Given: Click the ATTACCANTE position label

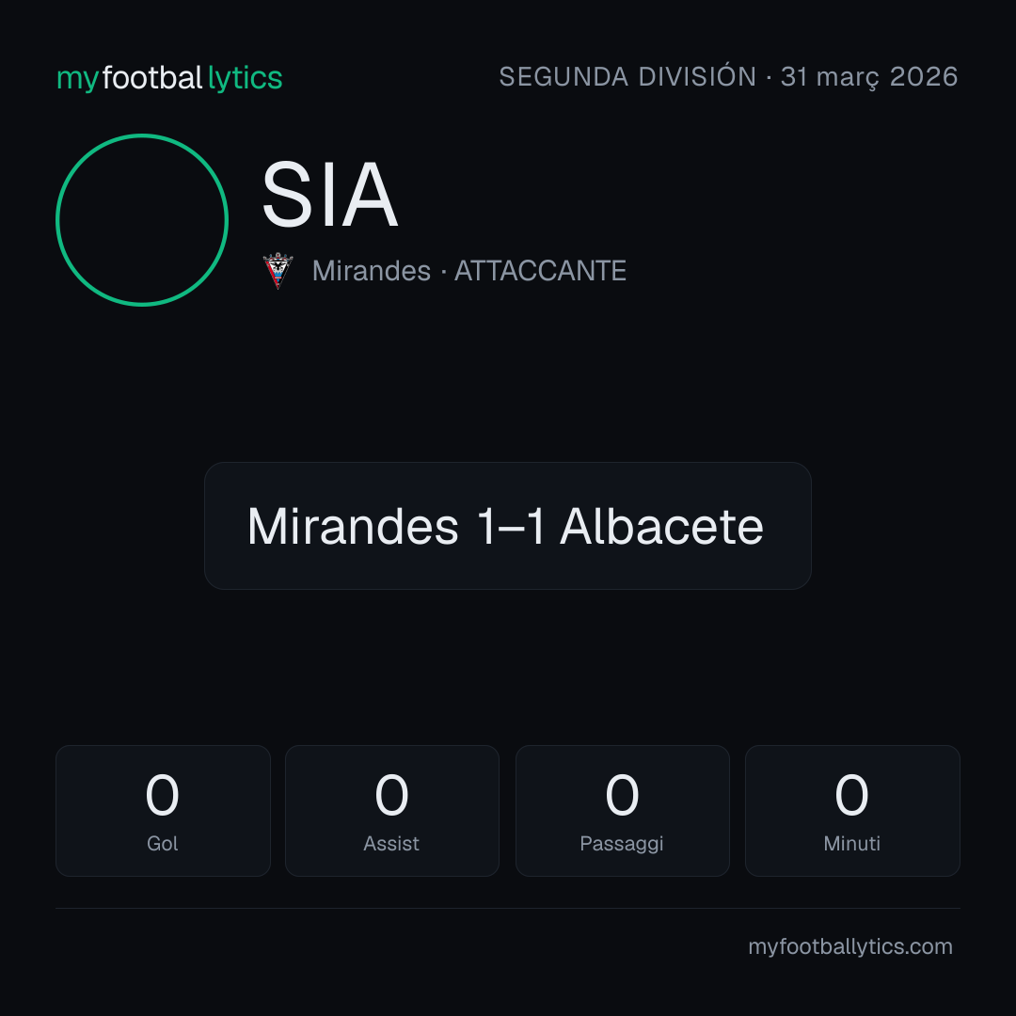Looking at the screenshot, I should [540, 271].
